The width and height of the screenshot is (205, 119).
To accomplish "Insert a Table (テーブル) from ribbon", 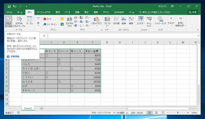I will click(x=29, y=21).
